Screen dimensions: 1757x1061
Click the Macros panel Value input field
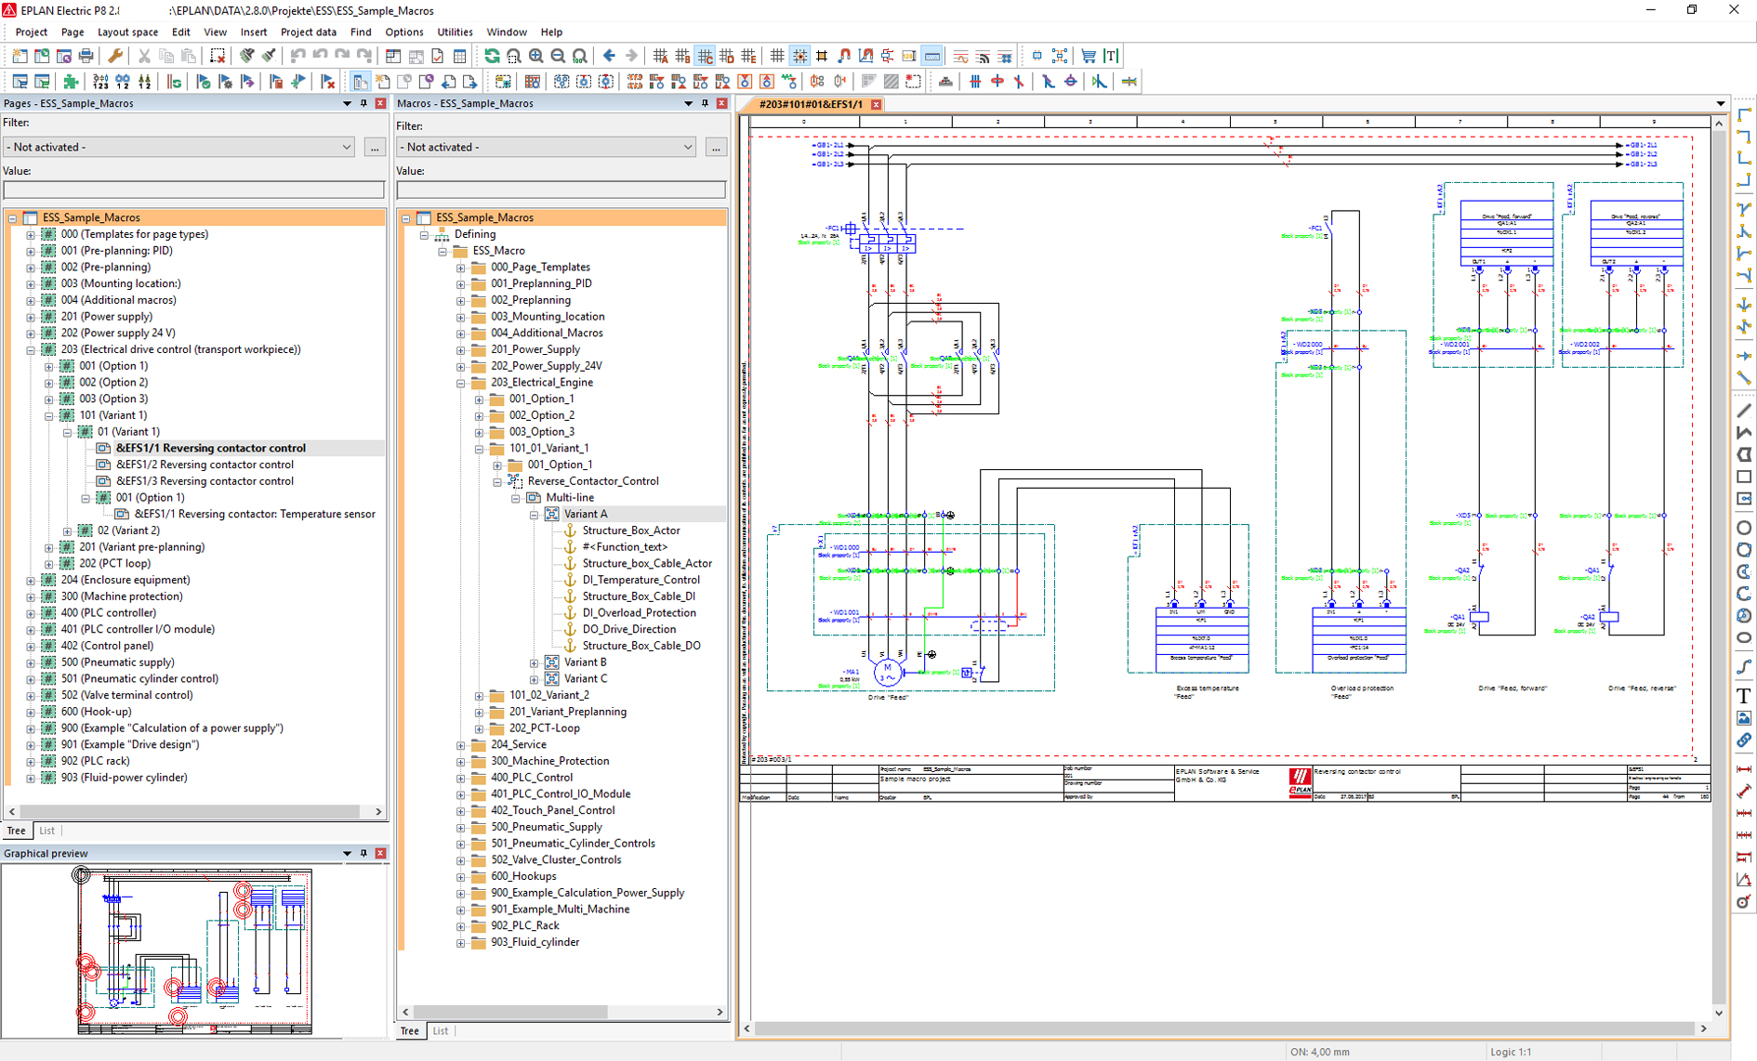(561, 190)
